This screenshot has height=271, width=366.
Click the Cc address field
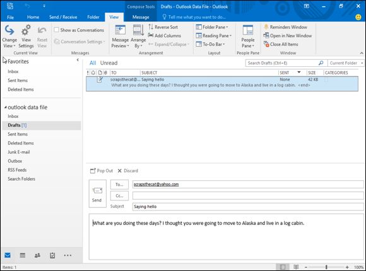(x=248, y=195)
